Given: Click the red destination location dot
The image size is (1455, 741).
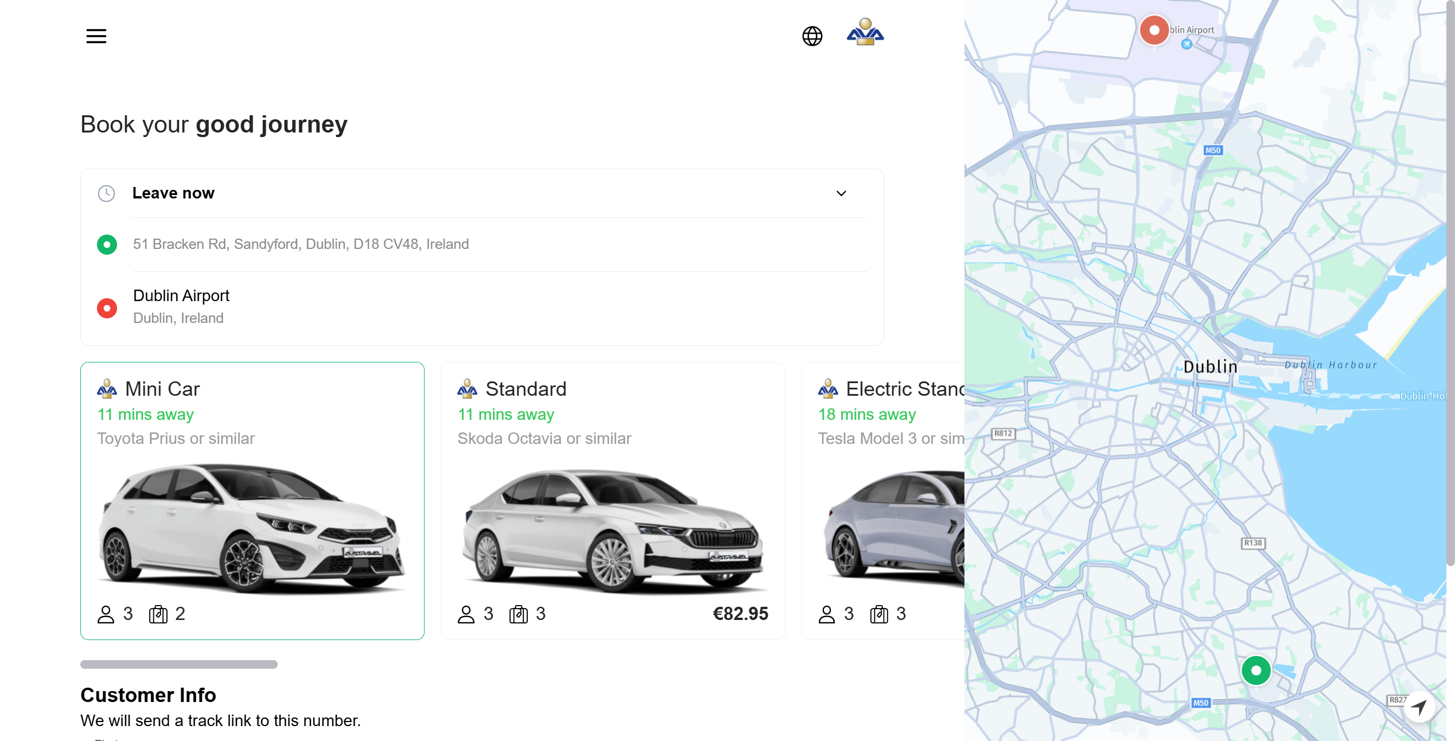Looking at the screenshot, I should pos(107,308).
